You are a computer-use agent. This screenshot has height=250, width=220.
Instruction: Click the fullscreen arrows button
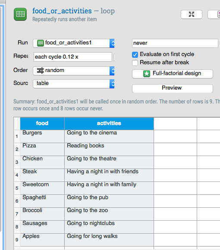pos(192,14)
